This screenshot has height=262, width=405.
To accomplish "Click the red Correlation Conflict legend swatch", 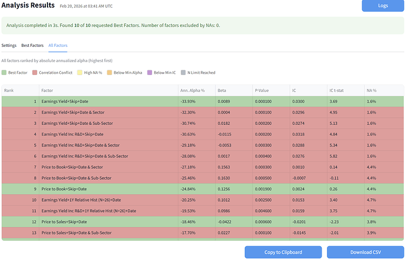I will coord(35,73).
